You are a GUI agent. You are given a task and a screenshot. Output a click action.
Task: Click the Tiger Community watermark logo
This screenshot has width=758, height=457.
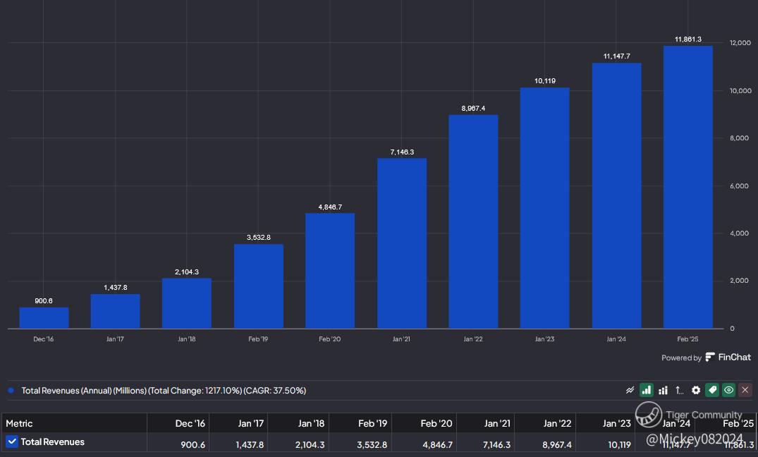pos(648,415)
